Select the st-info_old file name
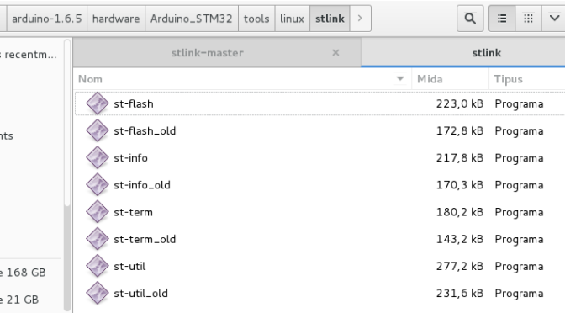The width and height of the screenshot is (565, 313). coord(142,185)
